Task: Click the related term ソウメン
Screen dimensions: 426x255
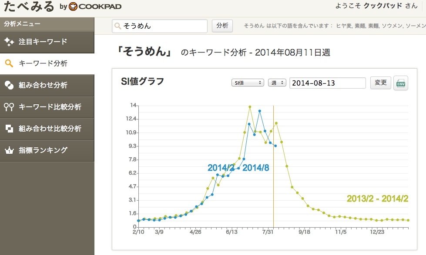Action: coord(392,26)
